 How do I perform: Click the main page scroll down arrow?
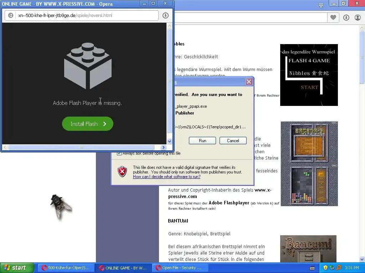click(362, 259)
